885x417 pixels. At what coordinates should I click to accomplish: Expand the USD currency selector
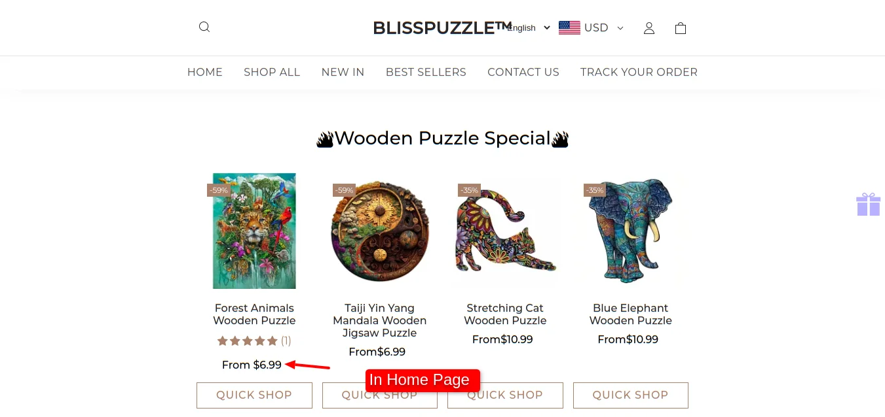(603, 27)
